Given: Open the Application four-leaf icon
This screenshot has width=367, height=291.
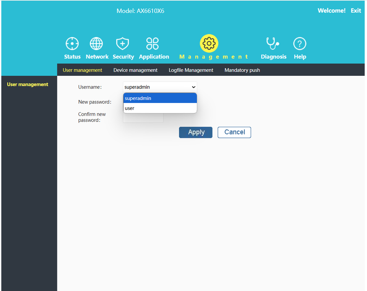Looking at the screenshot, I should [x=153, y=44].
